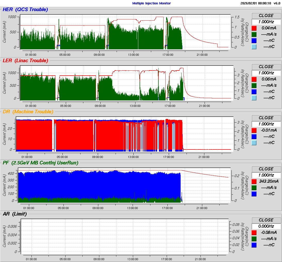Screen dimensions: 282x262
Task: Close the PF panel with its CLOSE button
Action: point(266,169)
